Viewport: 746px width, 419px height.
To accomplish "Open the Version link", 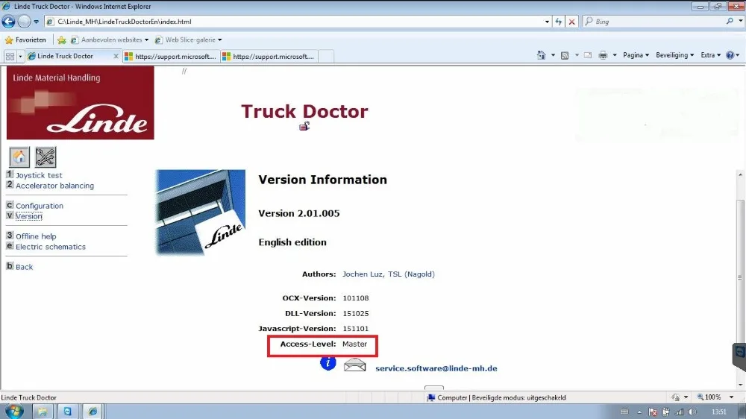I will [x=28, y=216].
